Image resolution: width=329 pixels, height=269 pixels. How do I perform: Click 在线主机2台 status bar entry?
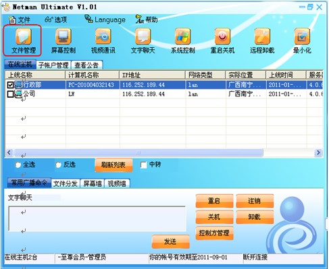pos(21,257)
